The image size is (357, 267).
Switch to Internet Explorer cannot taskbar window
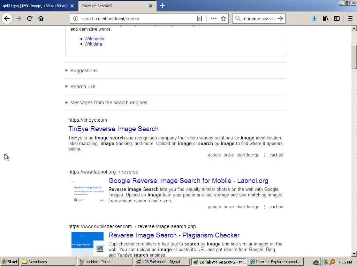(276, 262)
